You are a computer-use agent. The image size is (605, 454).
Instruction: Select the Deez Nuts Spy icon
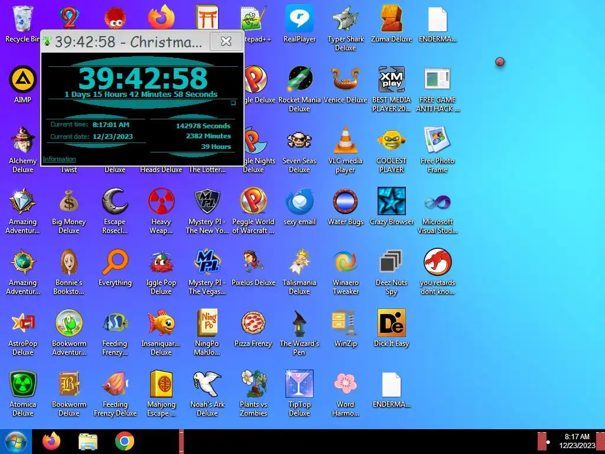tap(391, 262)
